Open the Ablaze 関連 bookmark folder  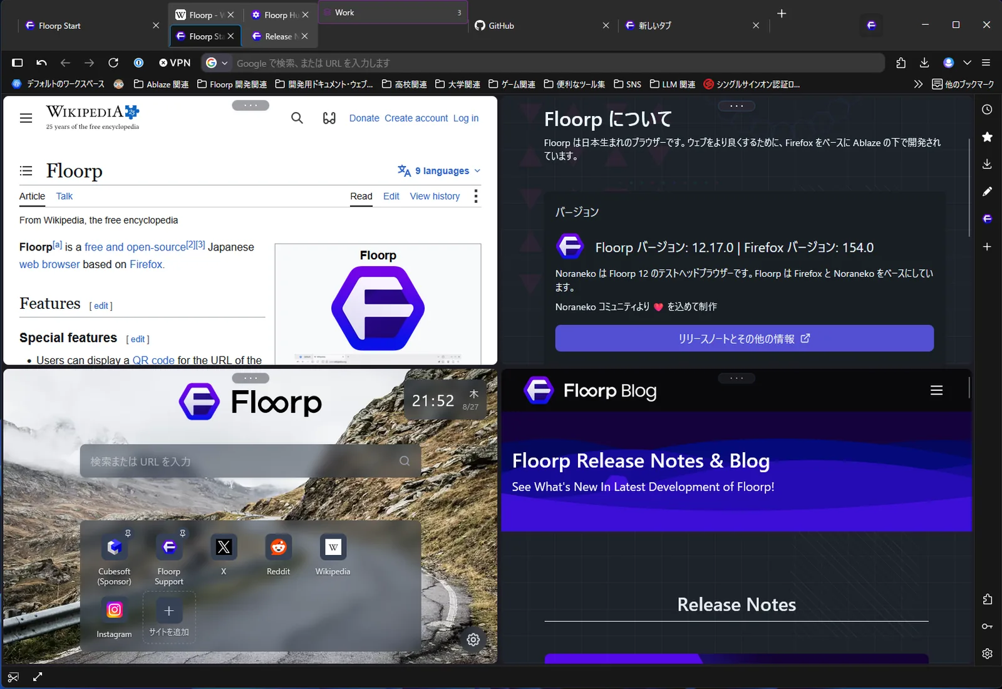pos(161,84)
